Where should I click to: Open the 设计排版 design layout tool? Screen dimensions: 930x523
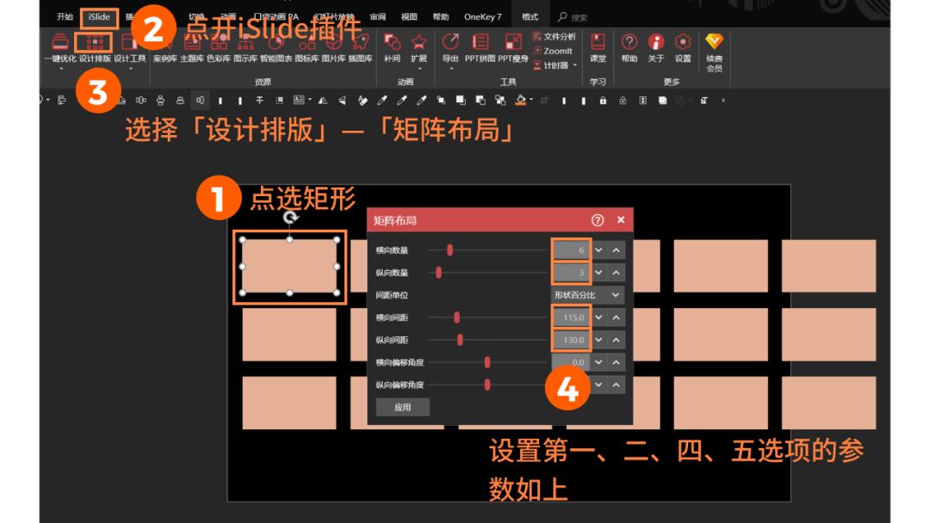95,48
